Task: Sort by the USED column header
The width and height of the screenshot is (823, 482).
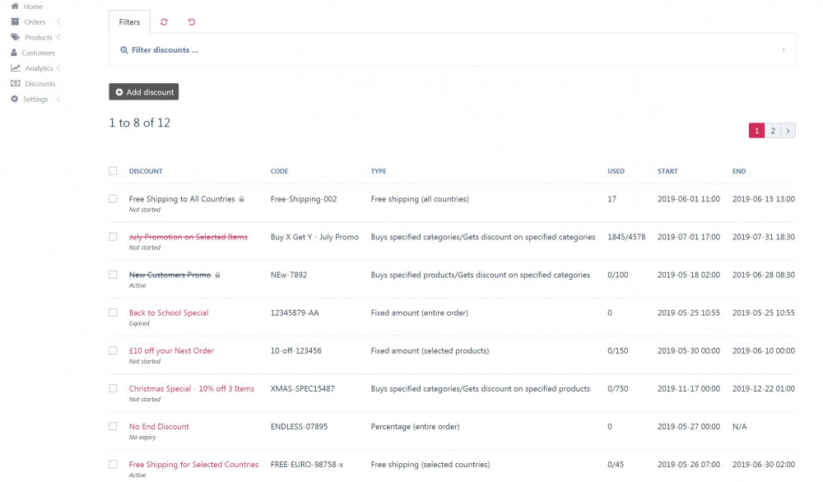Action: pos(616,171)
